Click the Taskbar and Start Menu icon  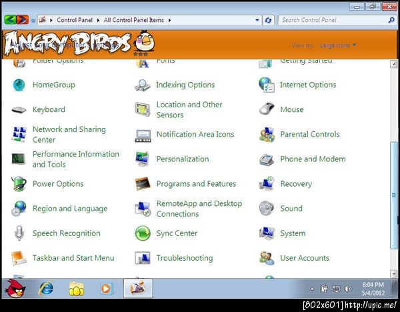coord(19,258)
